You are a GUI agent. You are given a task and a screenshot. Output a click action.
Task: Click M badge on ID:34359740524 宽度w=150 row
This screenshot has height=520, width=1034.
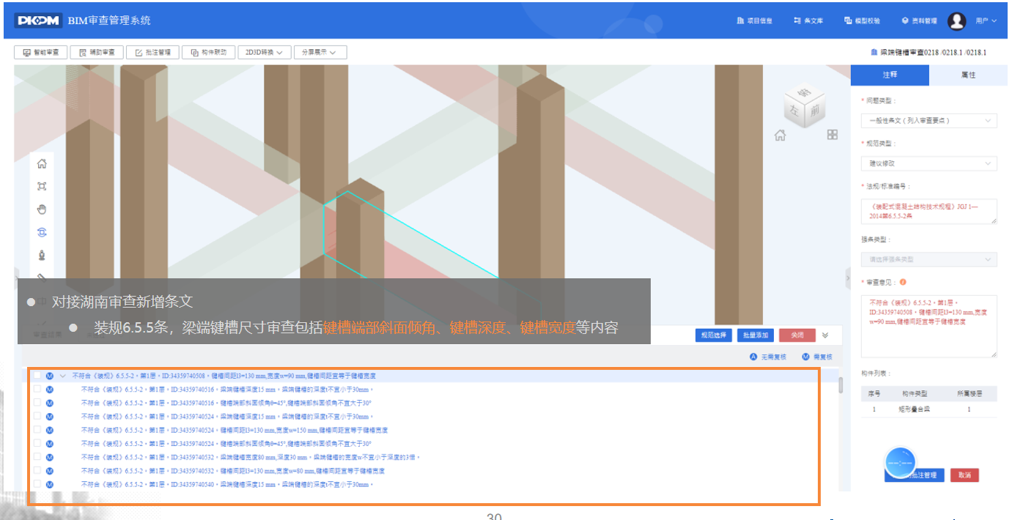coord(49,430)
